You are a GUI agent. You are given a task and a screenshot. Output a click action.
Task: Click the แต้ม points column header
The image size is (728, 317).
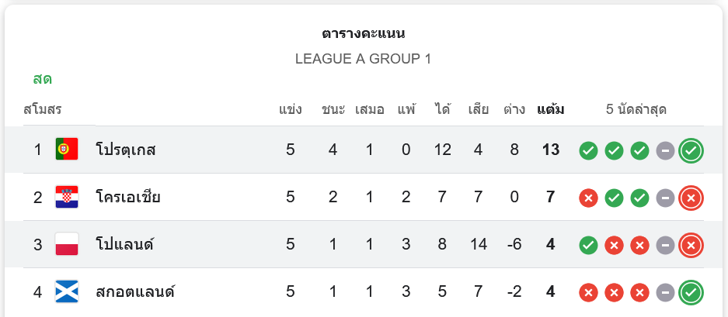pos(551,109)
